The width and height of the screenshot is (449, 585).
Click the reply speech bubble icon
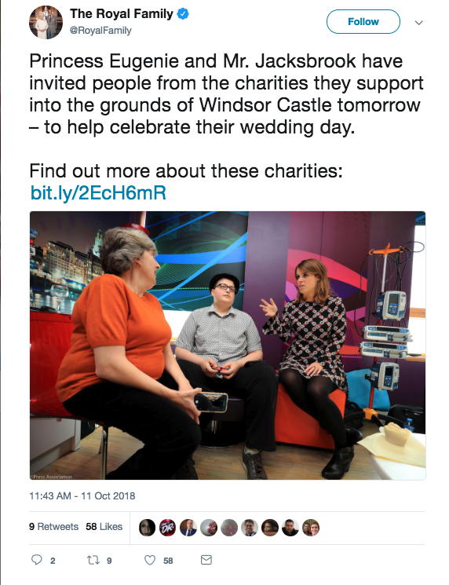(37, 560)
